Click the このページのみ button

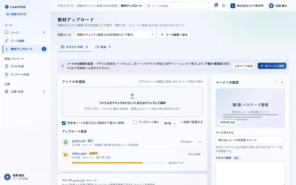pos(244,66)
